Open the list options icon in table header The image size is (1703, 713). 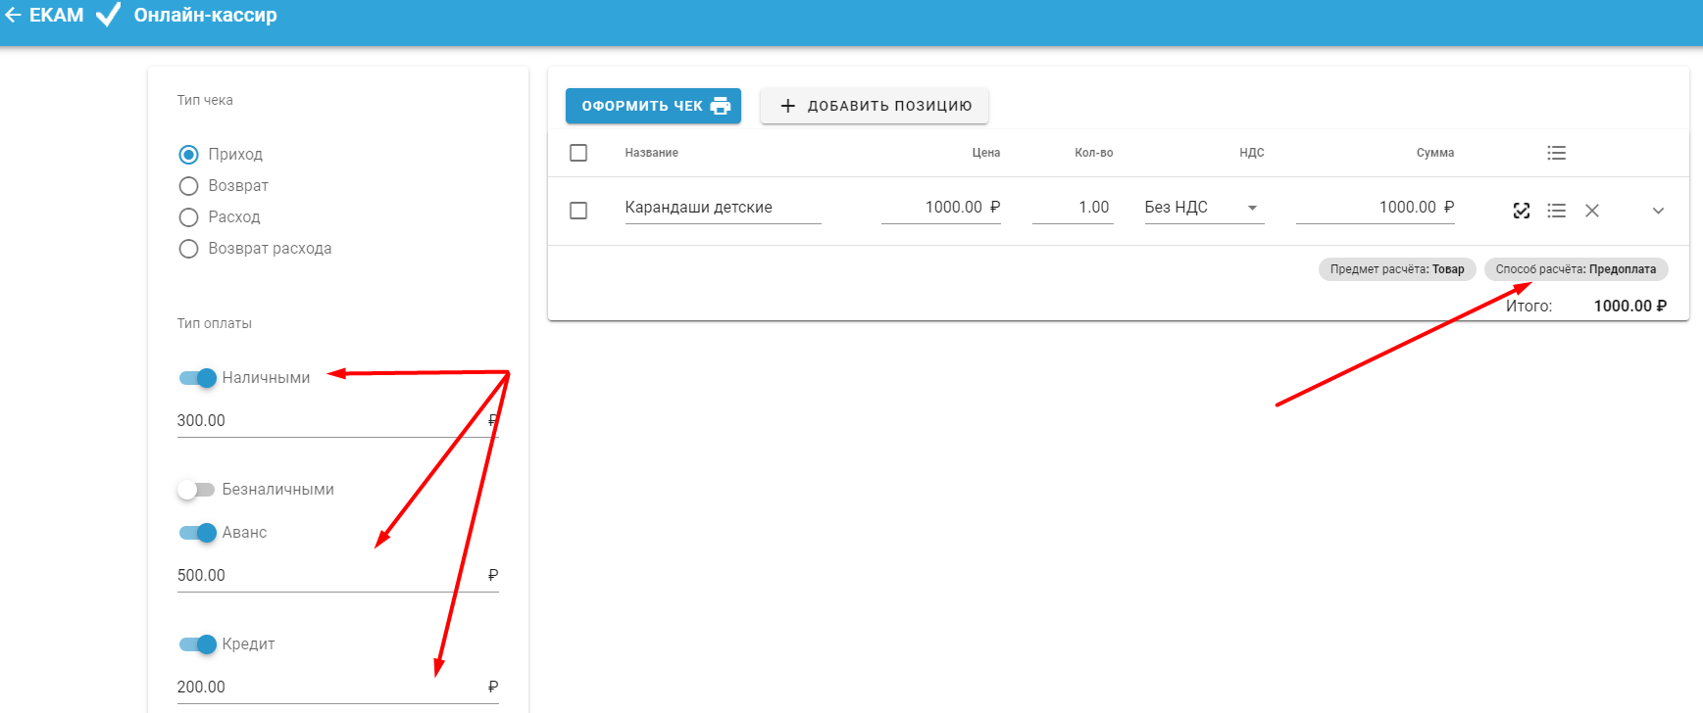click(1556, 153)
